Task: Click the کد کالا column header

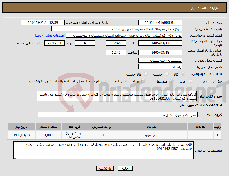Action: pos(200,127)
